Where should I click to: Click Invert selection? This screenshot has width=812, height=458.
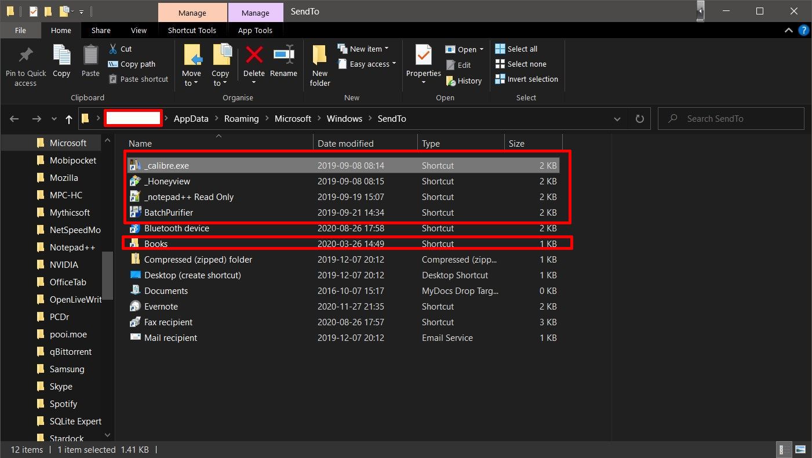coord(527,79)
